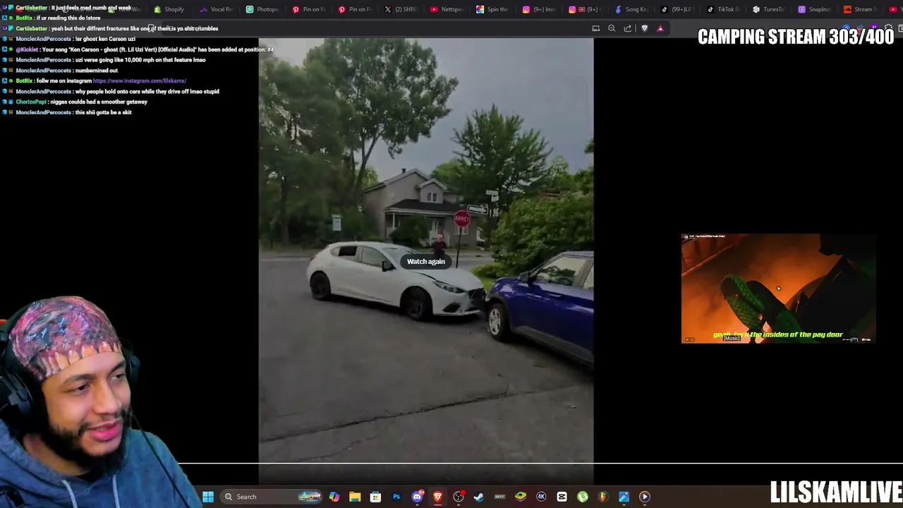
Task: Switch to Brave browser on taskbar
Action: tap(437, 497)
